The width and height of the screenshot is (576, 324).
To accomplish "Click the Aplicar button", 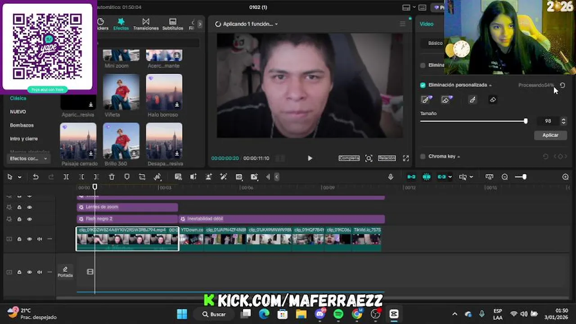I will (550, 135).
